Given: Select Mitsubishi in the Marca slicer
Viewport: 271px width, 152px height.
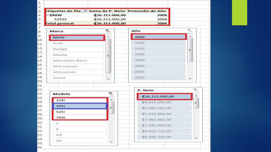Looking at the screenshot, I should pyautogui.click(x=77, y=72).
